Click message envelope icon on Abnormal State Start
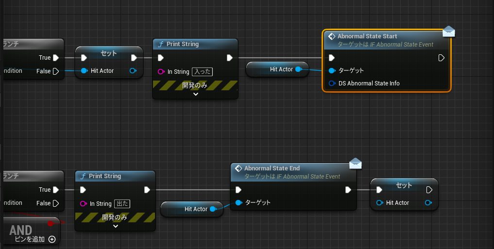494x249 pixels. [x=449, y=32]
